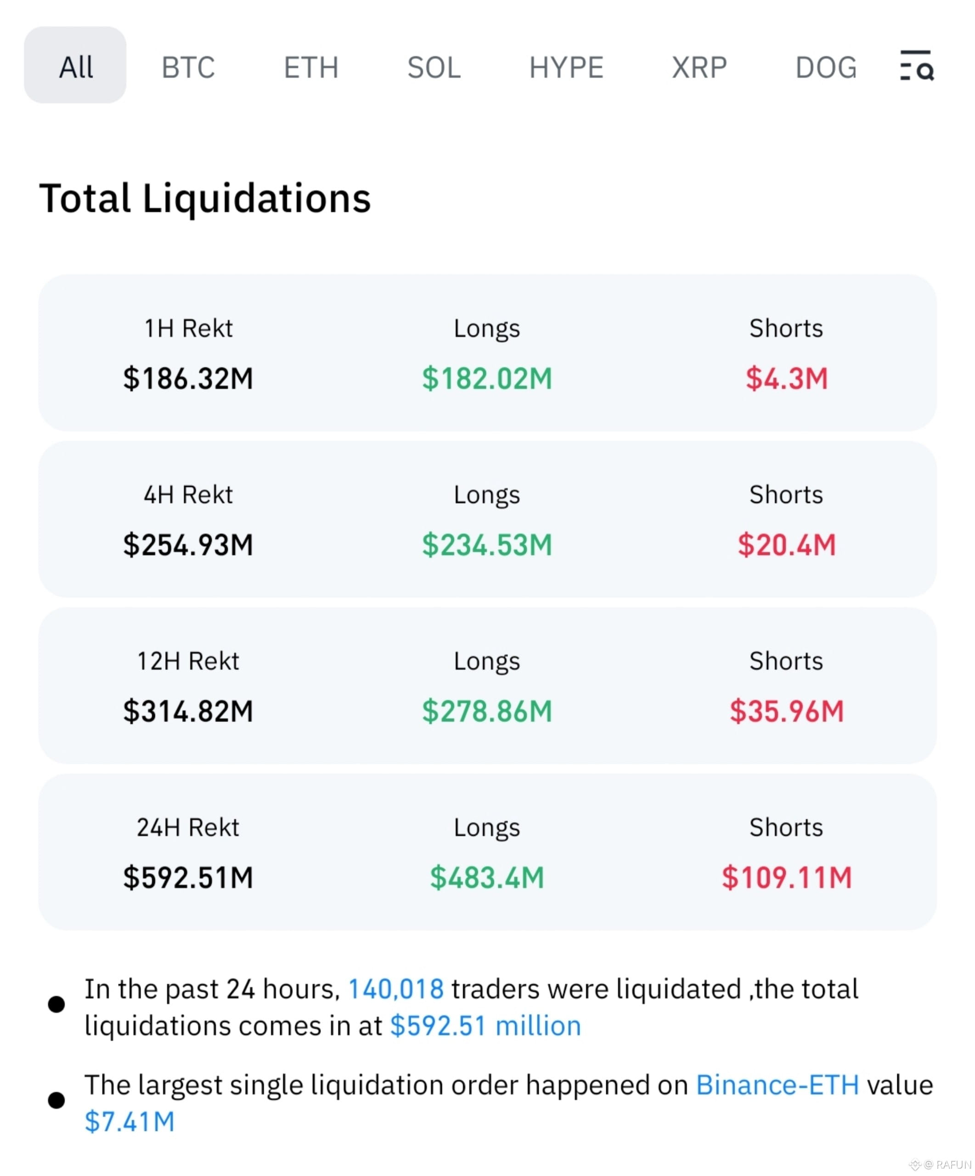
Task: Open the SOL liquidations tab
Action: pos(434,68)
